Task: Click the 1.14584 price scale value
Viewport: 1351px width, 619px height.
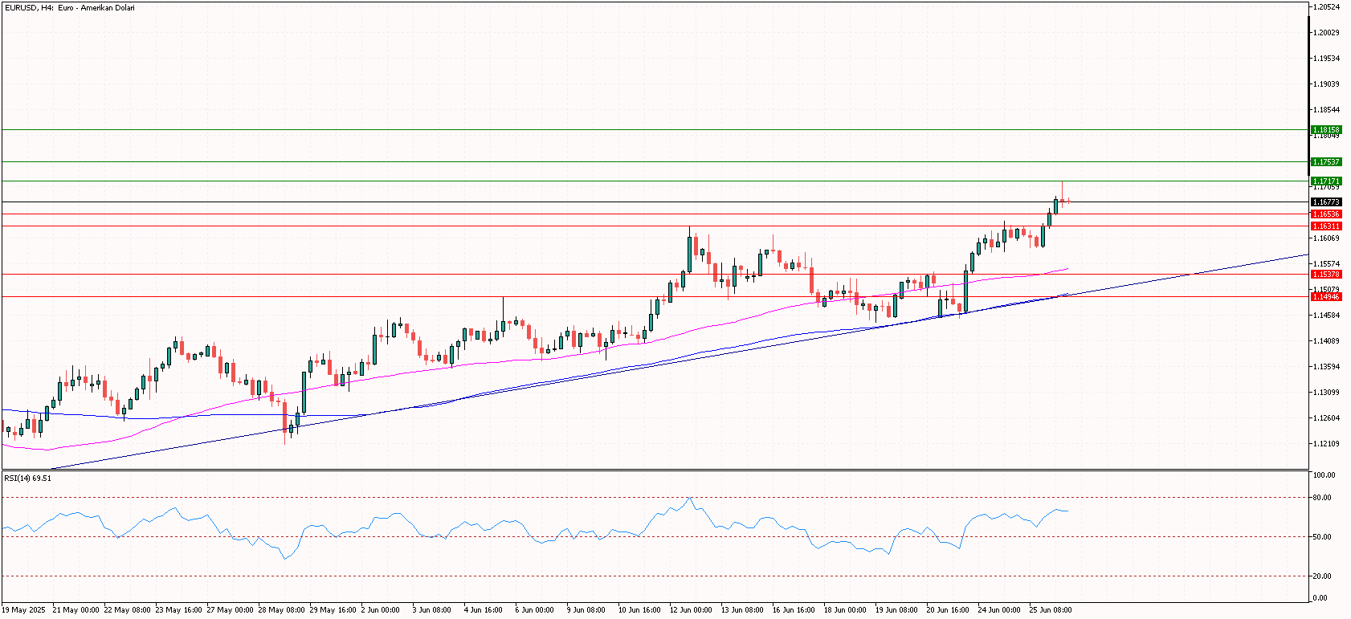Action: point(1327,316)
